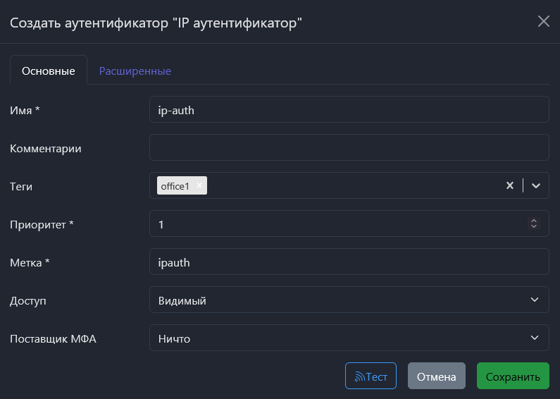Increase the Приоритет value using up arrow
The width and height of the screenshot is (560, 399).
pos(534,221)
